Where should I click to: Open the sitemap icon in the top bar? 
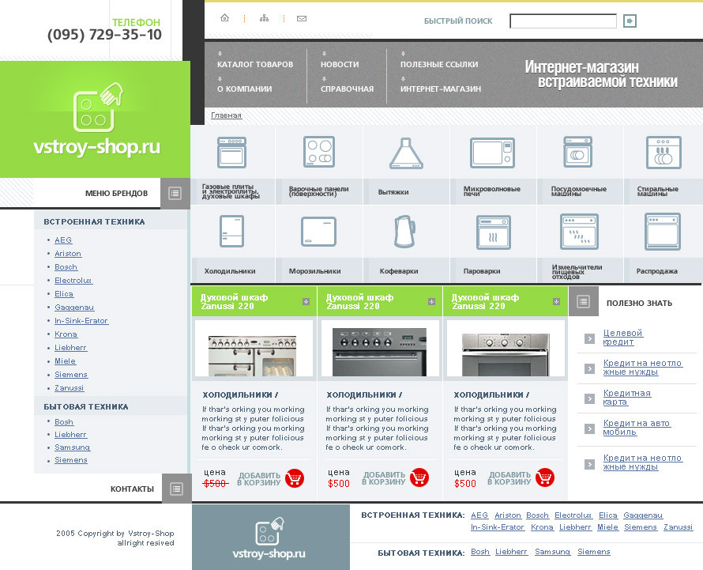pyautogui.click(x=264, y=18)
